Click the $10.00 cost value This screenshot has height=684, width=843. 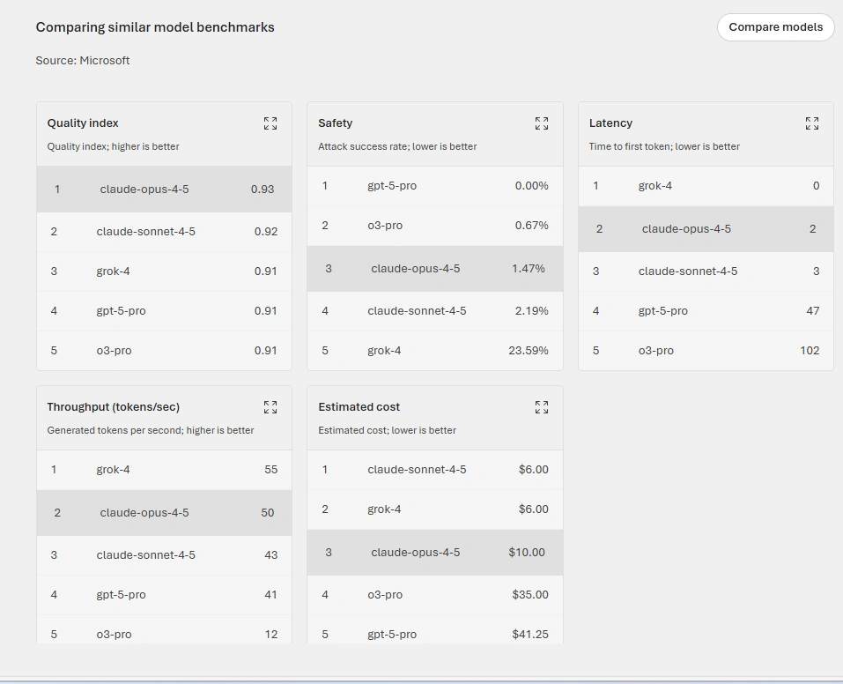pyautogui.click(x=527, y=552)
